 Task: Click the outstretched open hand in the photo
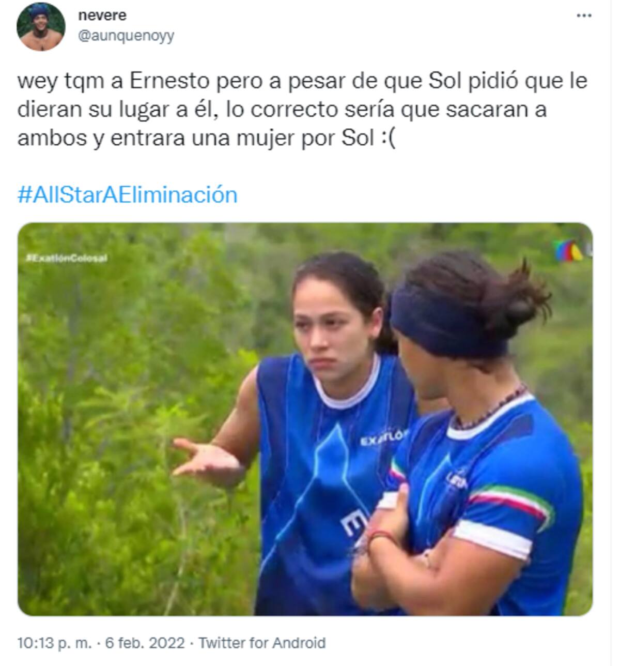pos(207,458)
